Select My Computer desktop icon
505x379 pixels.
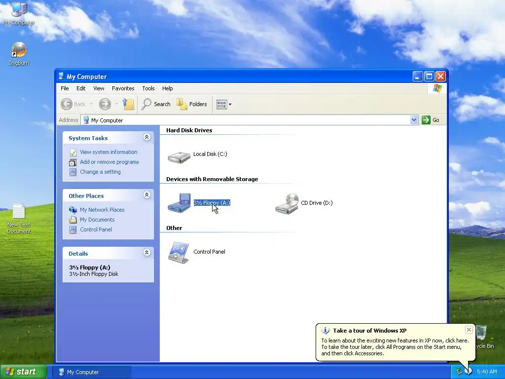pos(19,13)
